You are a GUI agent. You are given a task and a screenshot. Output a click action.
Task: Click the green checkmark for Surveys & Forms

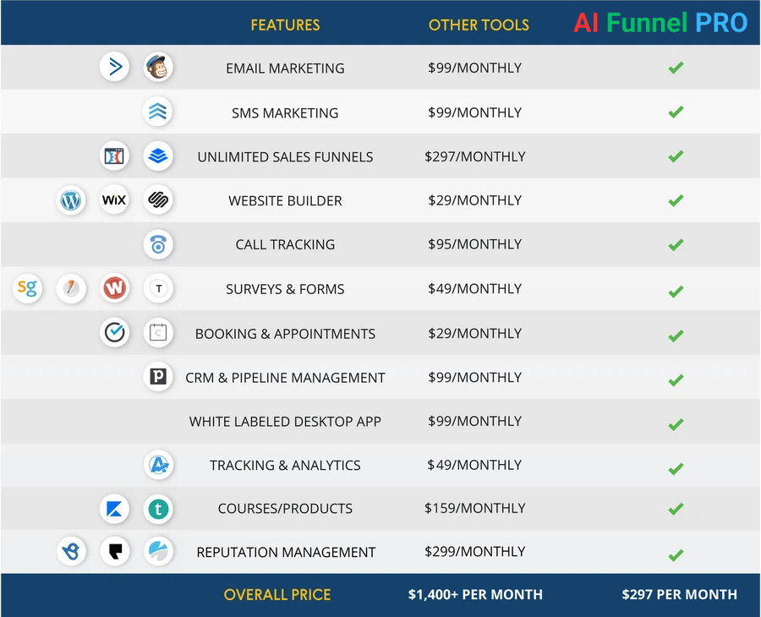[676, 292]
